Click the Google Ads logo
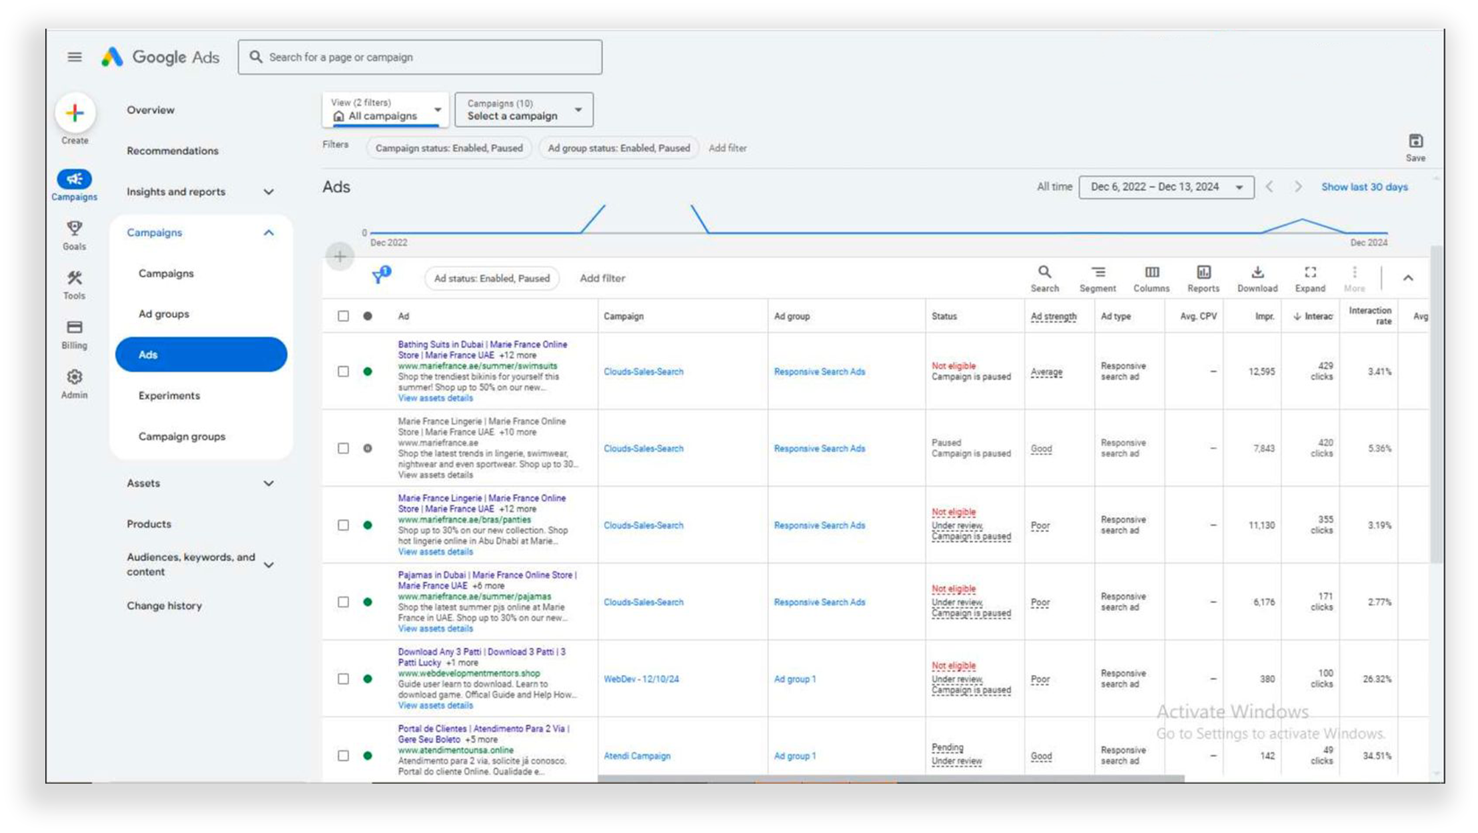 (160, 57)
